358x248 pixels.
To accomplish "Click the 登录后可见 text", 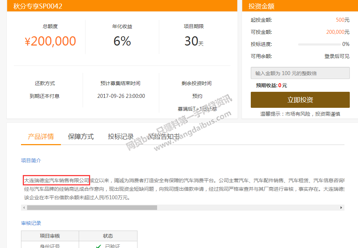I will point(337,56).
